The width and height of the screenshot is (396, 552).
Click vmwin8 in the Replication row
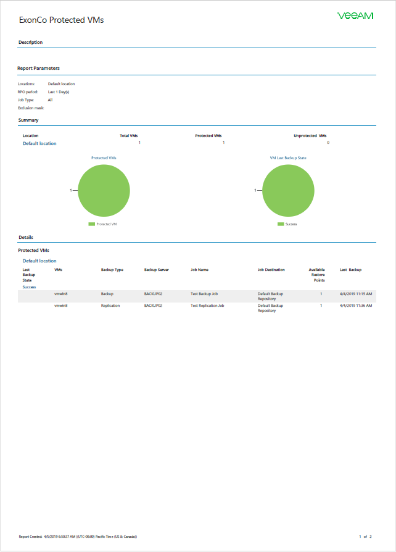tap(61, 306)
